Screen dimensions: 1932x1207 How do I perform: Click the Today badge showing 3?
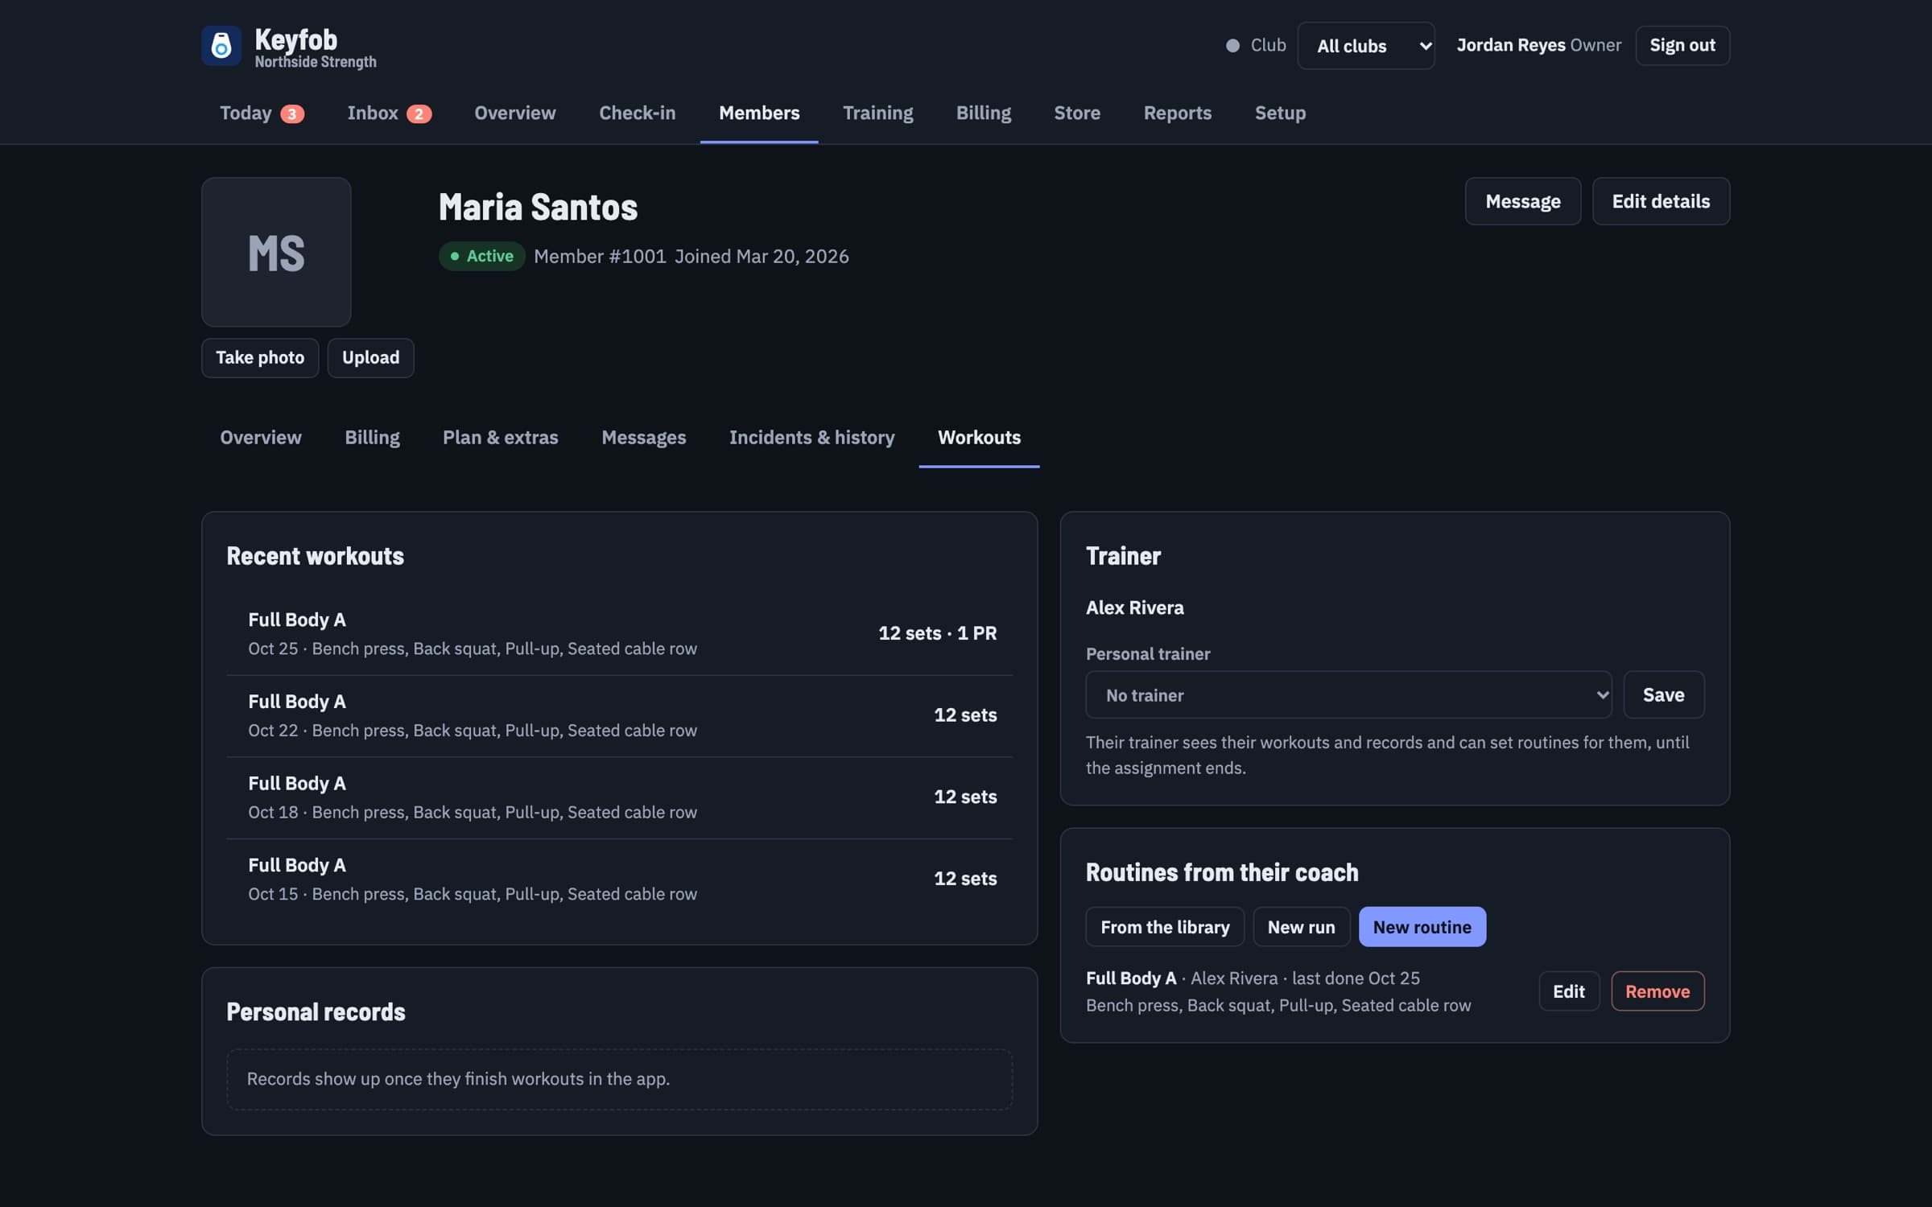point(292,113)
